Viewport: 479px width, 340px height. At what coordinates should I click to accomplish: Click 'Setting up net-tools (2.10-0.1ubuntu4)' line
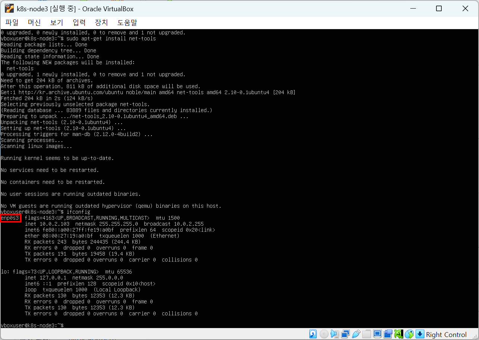[63, 128]
